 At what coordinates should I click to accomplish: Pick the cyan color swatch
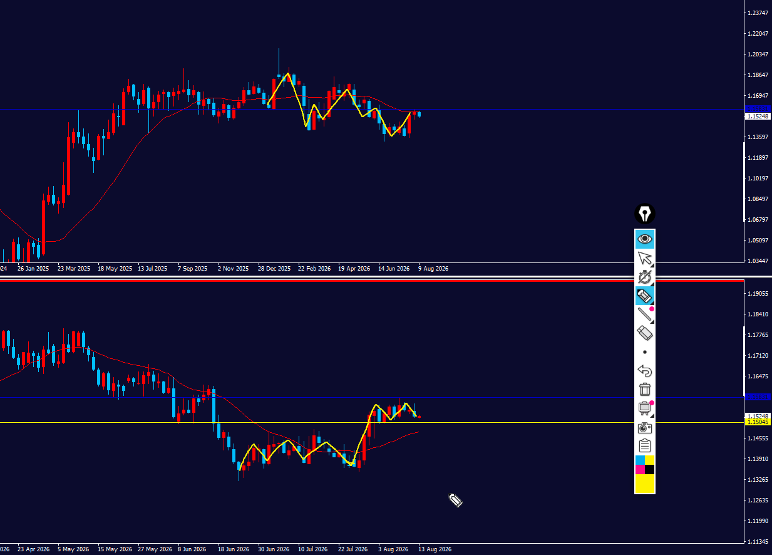[x=640, y=460]
